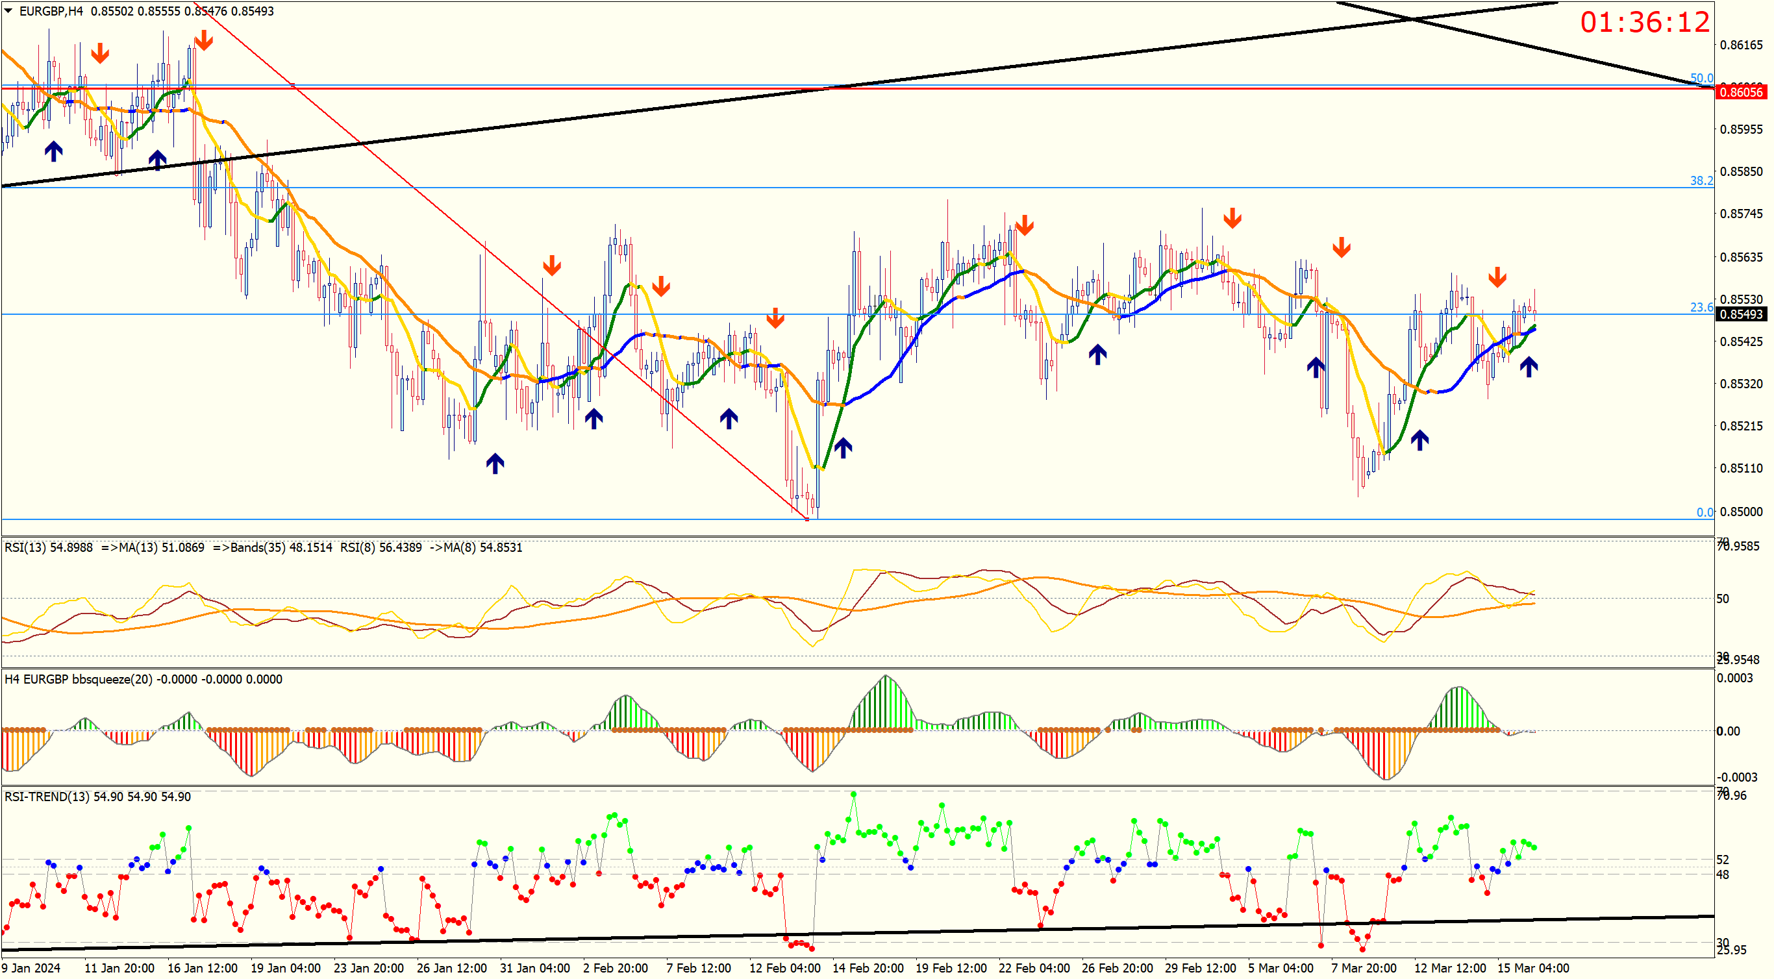Open the chart dropdown triangle beside EURGBP,H4
The image size is (1774, 979).
pyautogui.click(x=8, y=11)
